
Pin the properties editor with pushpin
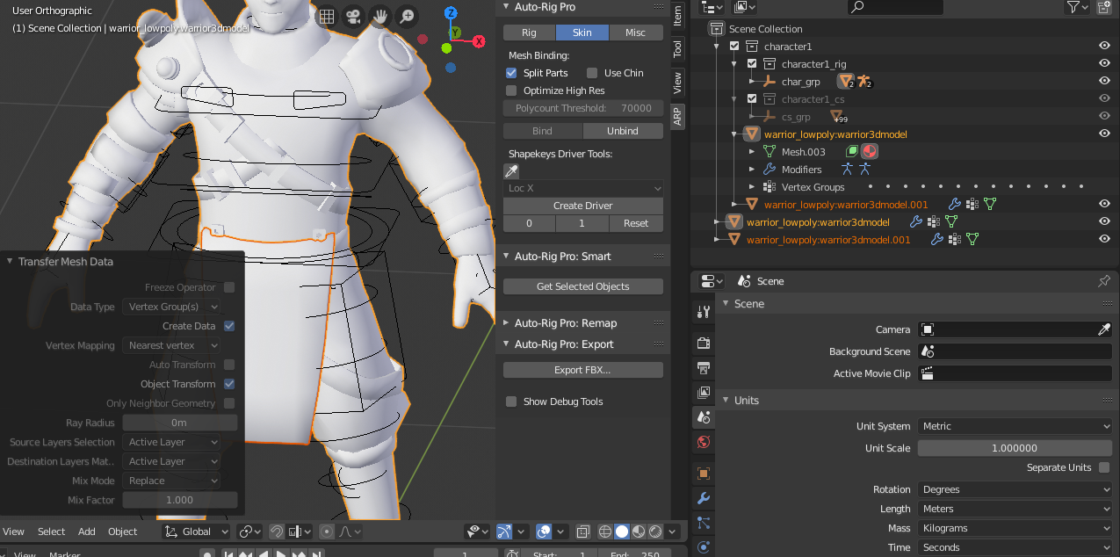tap(1104, 281)
